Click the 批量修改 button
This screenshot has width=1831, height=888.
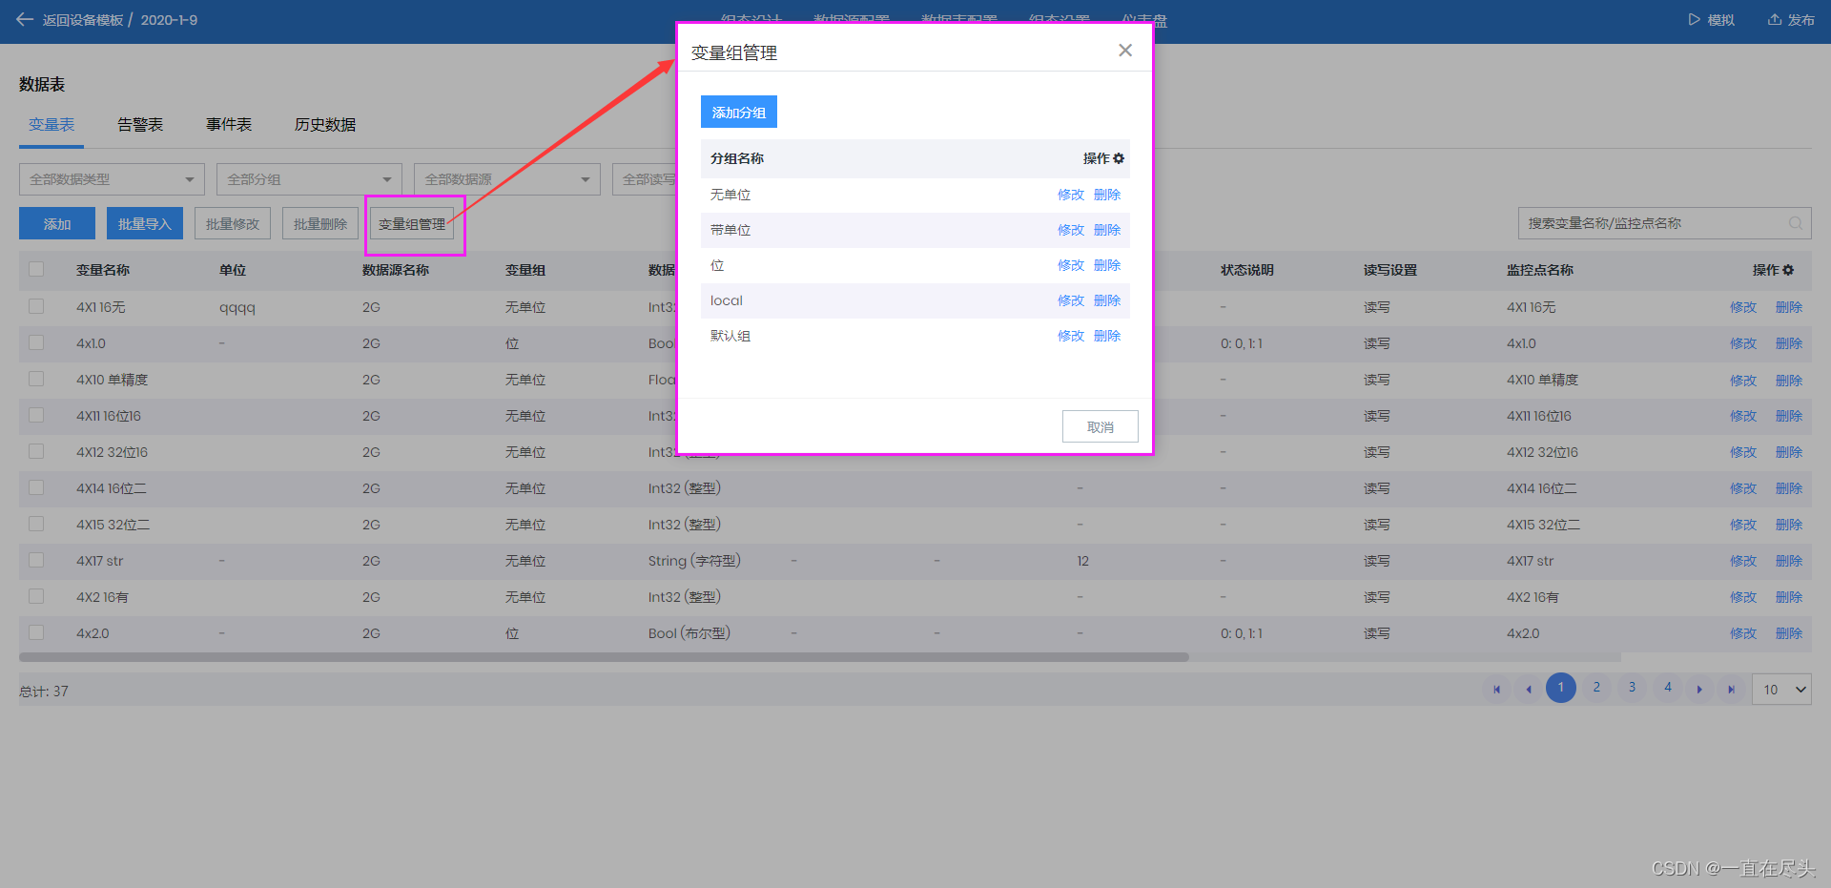[233, 223]
